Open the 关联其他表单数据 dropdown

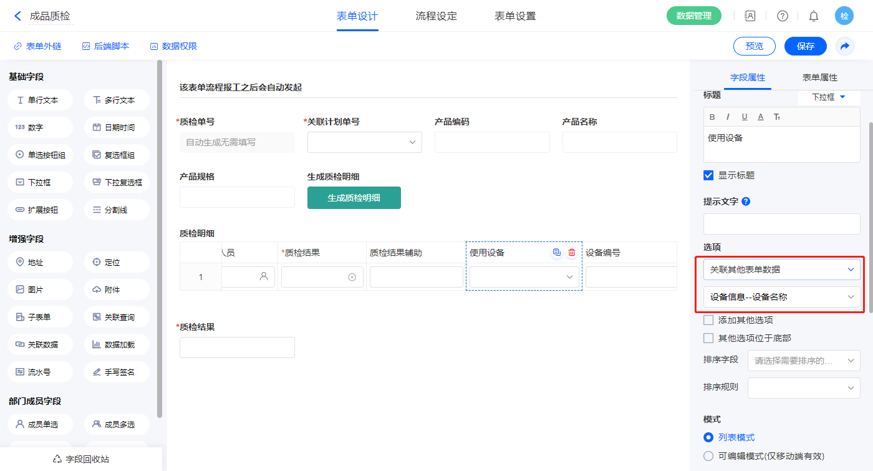781,269
